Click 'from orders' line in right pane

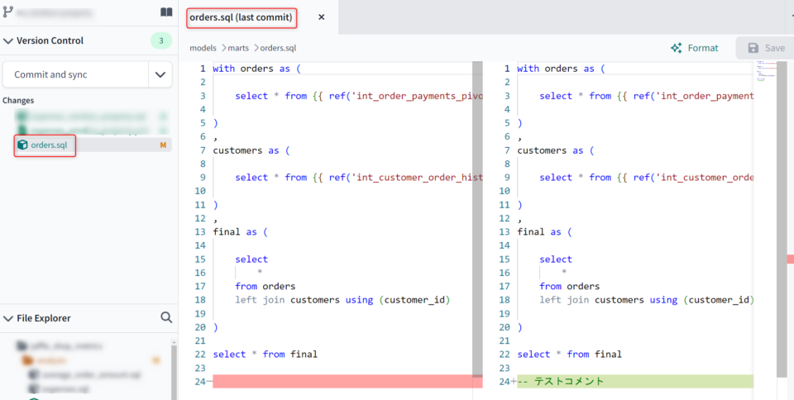pos(569,286)
